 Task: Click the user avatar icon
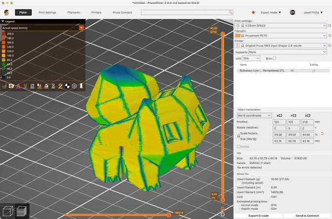click(x=293, y=13)
